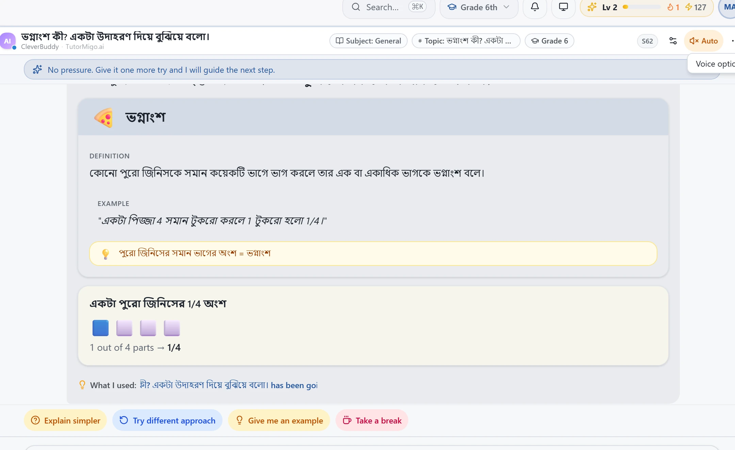This screenshot has height=450, width=735.
Task: Click the level sparkle star icon
Action: (x=592, y=7)
